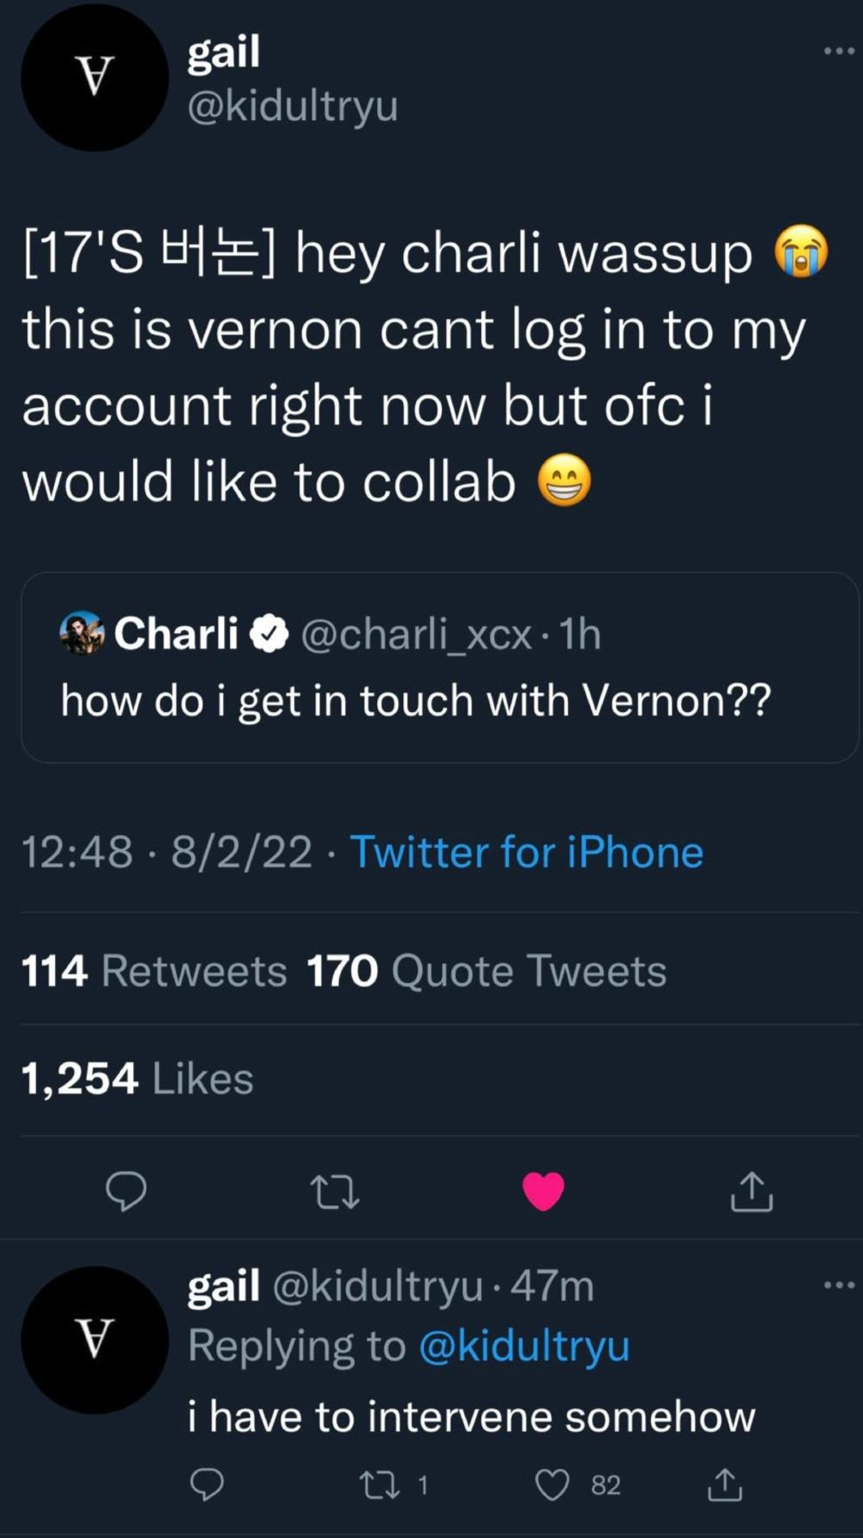Retweet the 'i have to intervene somehow' reply
The width and height of the screenshot is (863, 1538).
pos(380,1485)
